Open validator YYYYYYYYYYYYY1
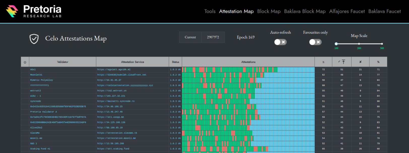Viewport: 409px width, 153px height. (x=40, y=85)
